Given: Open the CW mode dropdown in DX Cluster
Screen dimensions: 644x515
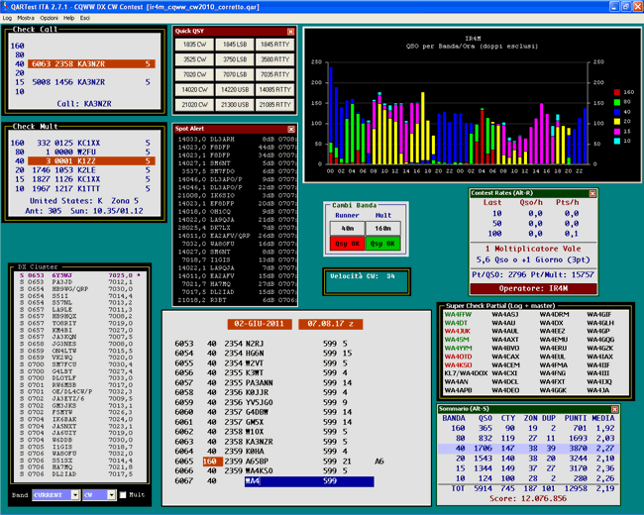Looking at the screenshot, I should [99, 495].
